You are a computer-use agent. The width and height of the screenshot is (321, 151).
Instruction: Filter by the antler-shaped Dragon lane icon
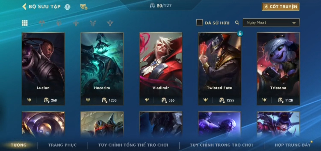coord(93,23)
